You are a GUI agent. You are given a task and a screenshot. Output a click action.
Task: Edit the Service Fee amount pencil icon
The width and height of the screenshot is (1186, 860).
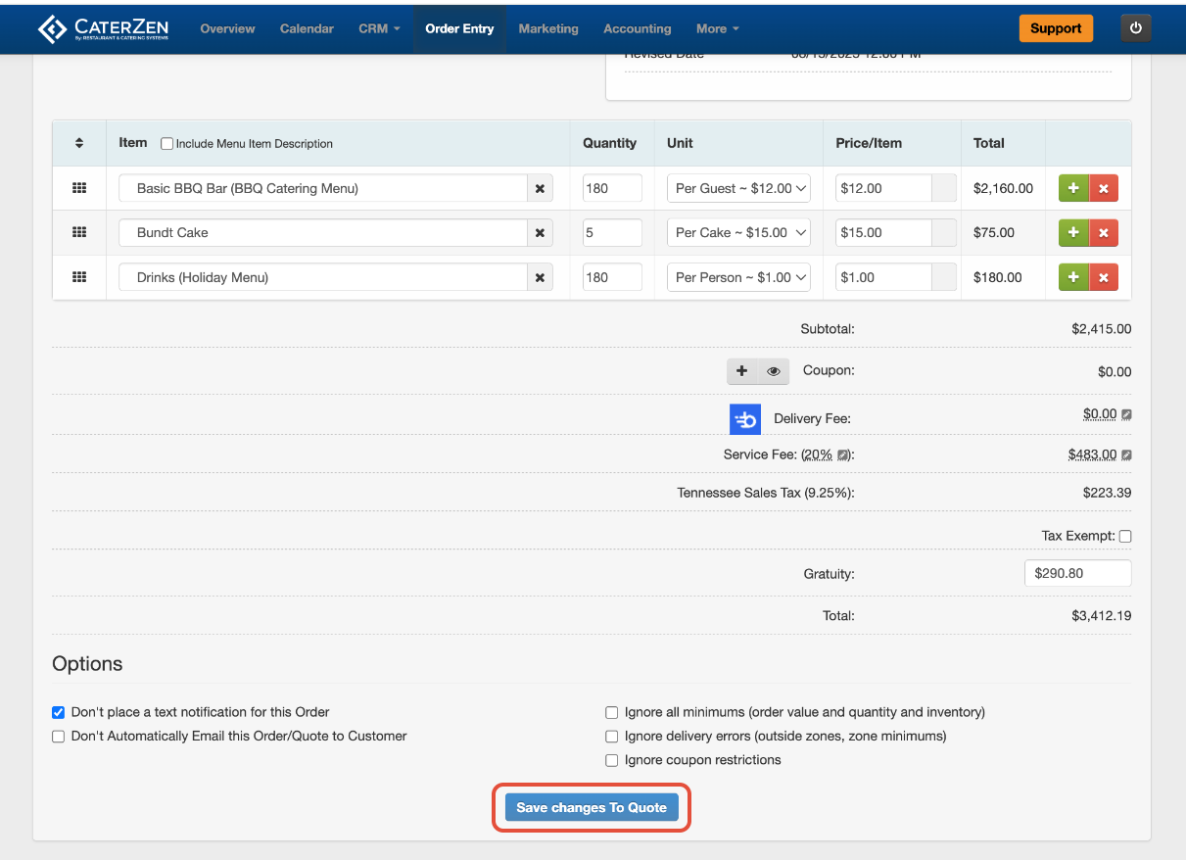pyautogui.click(x=1126, y=454)
